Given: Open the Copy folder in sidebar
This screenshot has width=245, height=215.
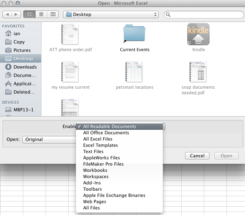Looking at the screenshot, I should pyautogui.click(x=21, y=42).
